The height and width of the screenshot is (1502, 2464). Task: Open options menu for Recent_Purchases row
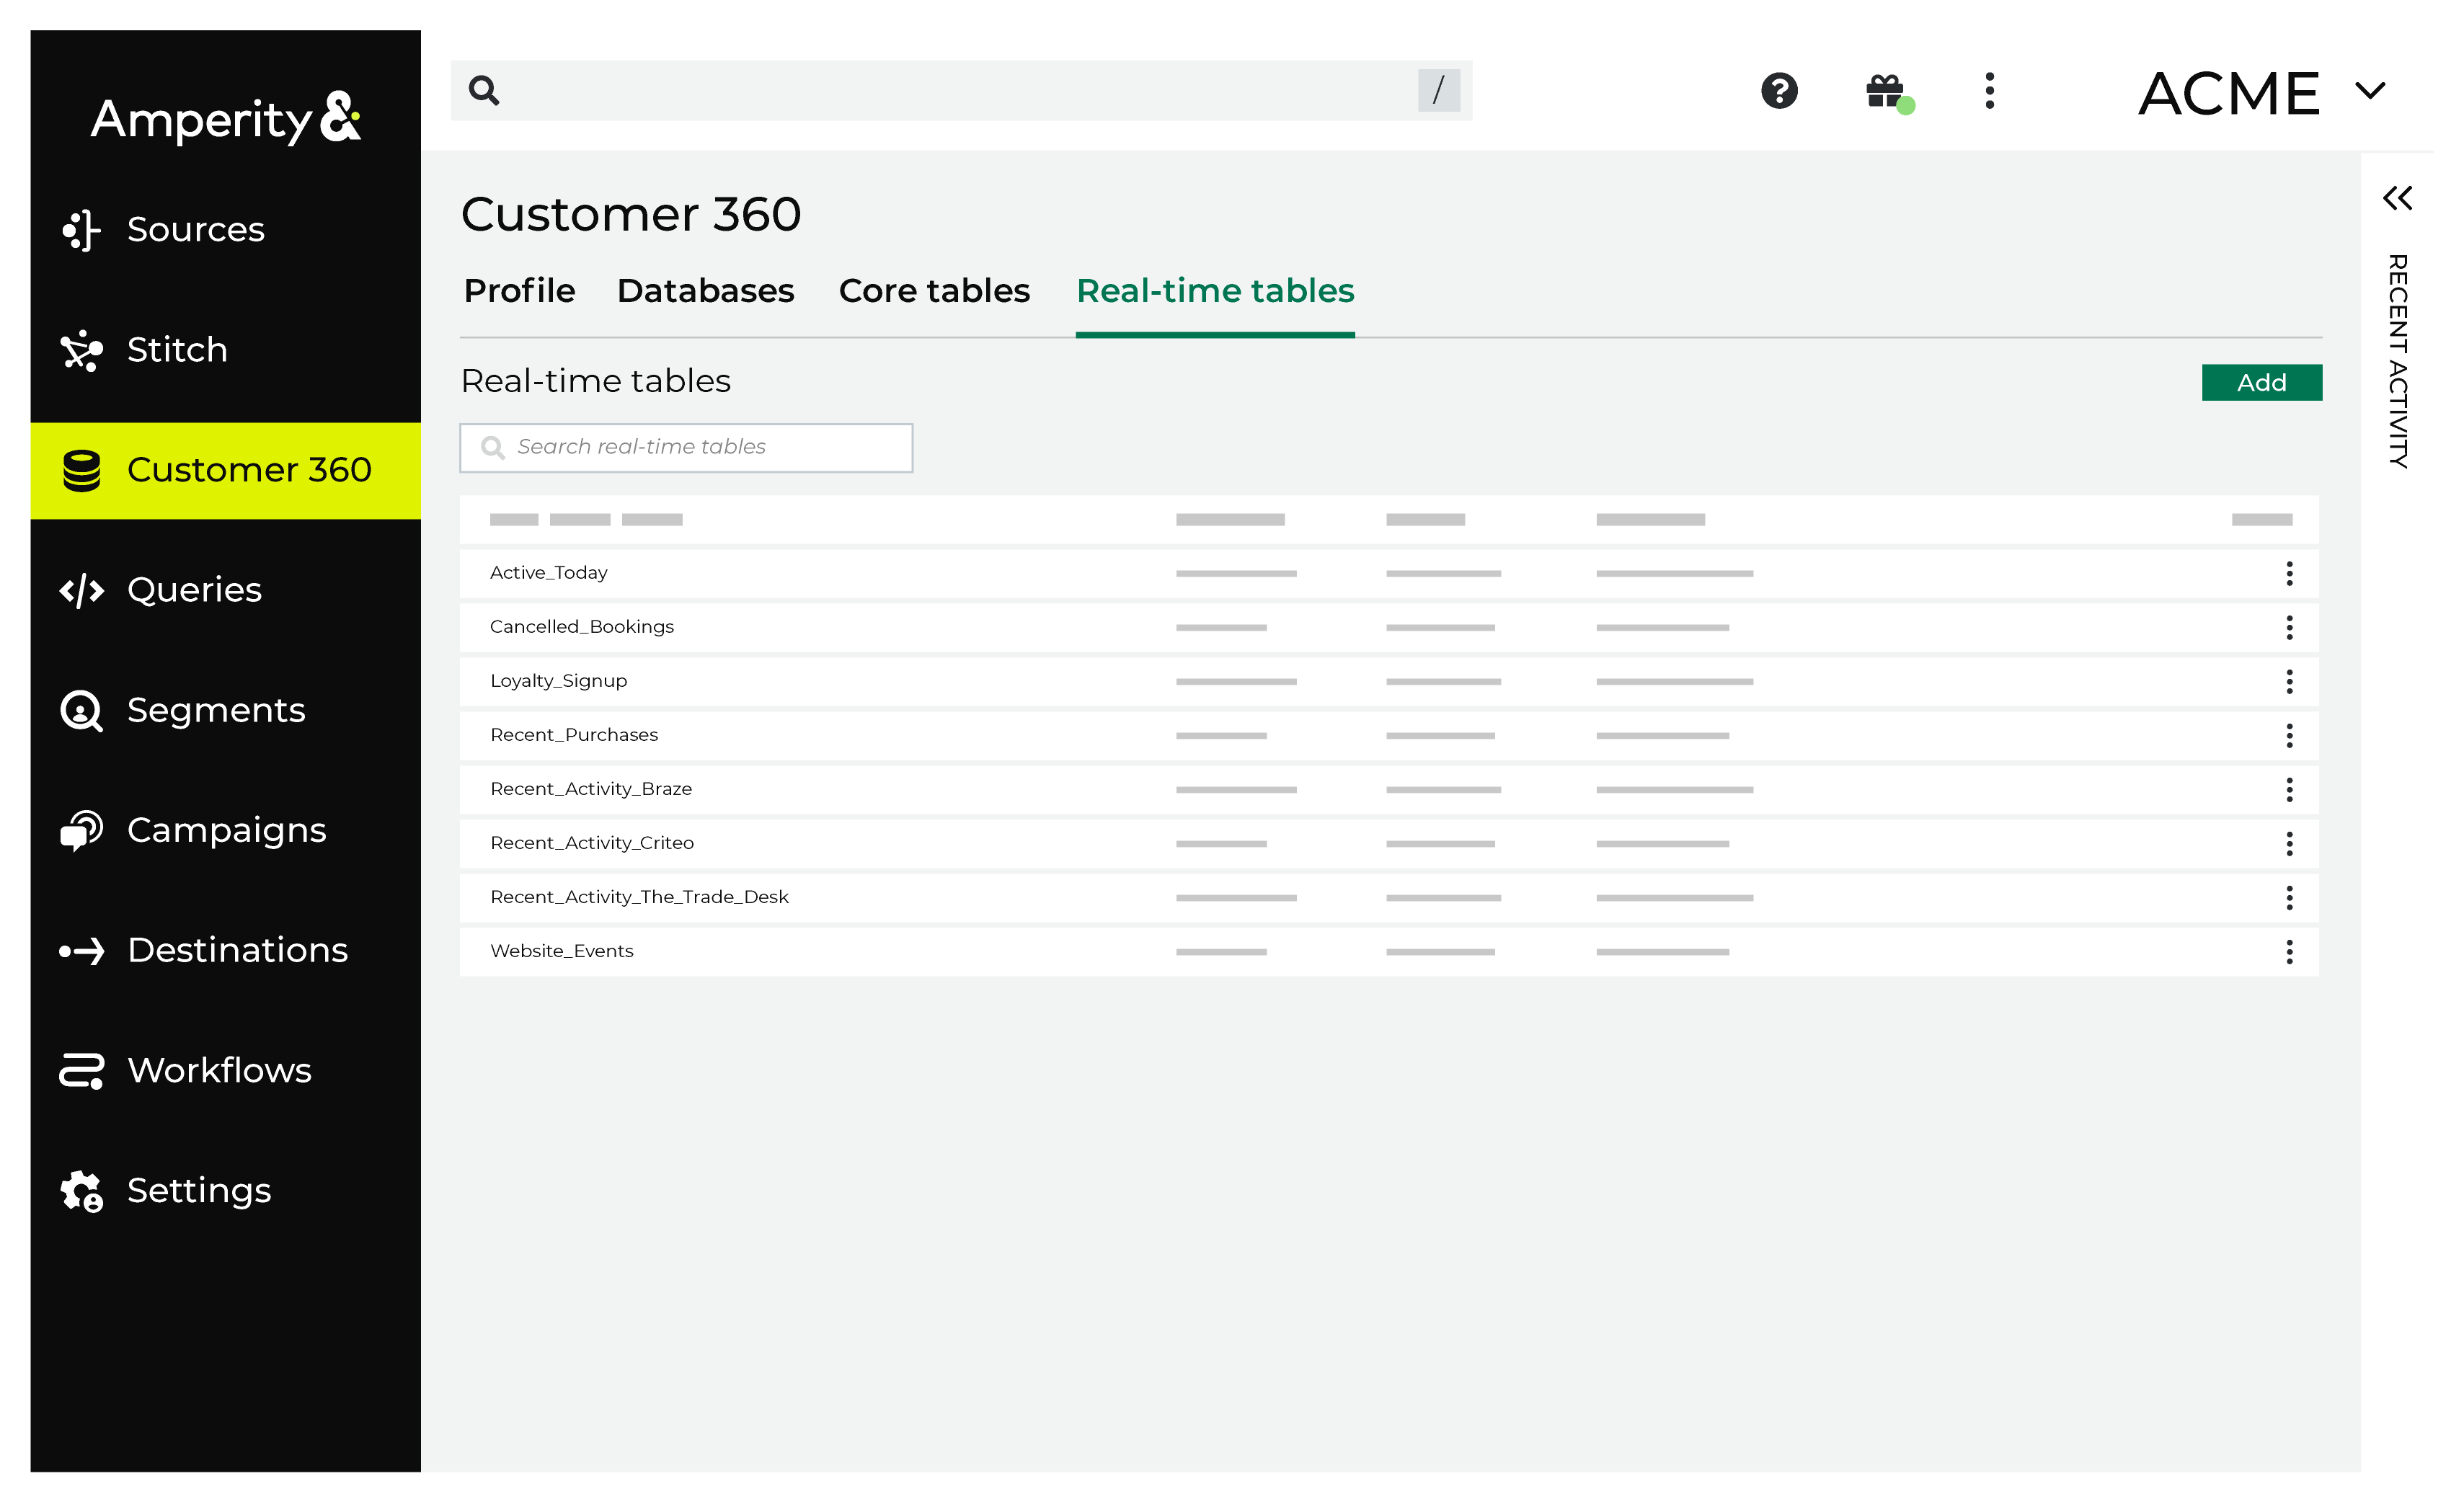2290,734
